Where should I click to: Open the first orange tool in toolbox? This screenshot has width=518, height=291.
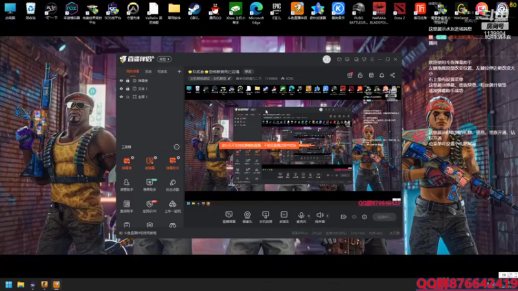[127, 163]
